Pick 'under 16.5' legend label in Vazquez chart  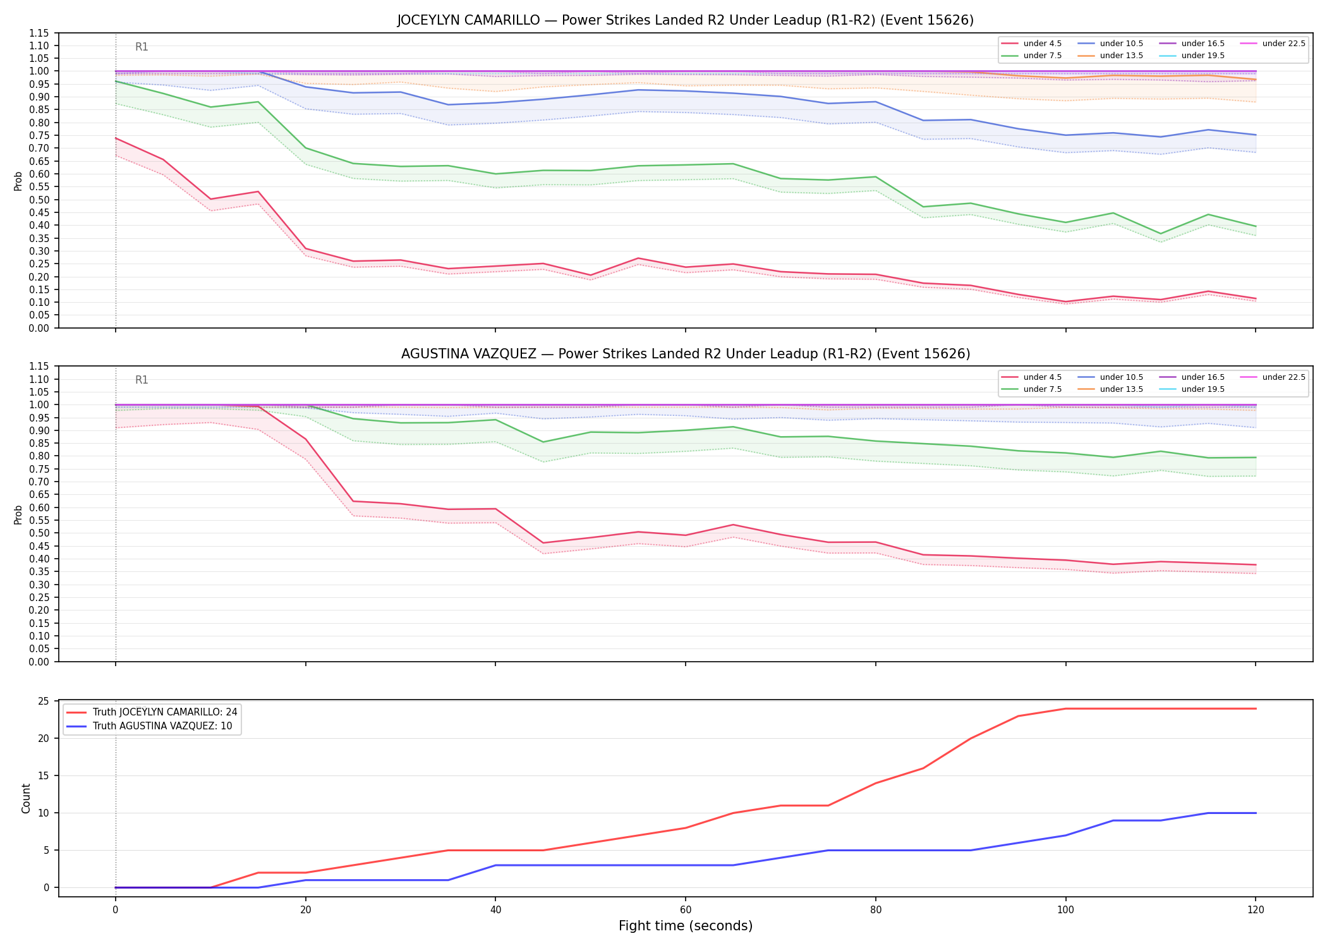(1203, 377)
